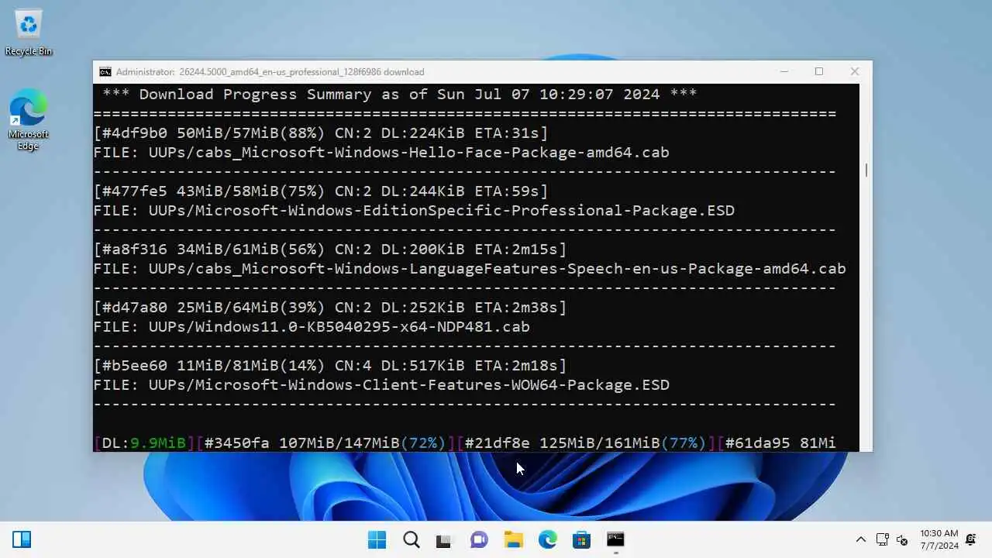This screenshot has width=992, height=558.
Task: Click the '#477fe5 43MiB/58MiB(75%)' status line
Action: (x=321, y=191)
